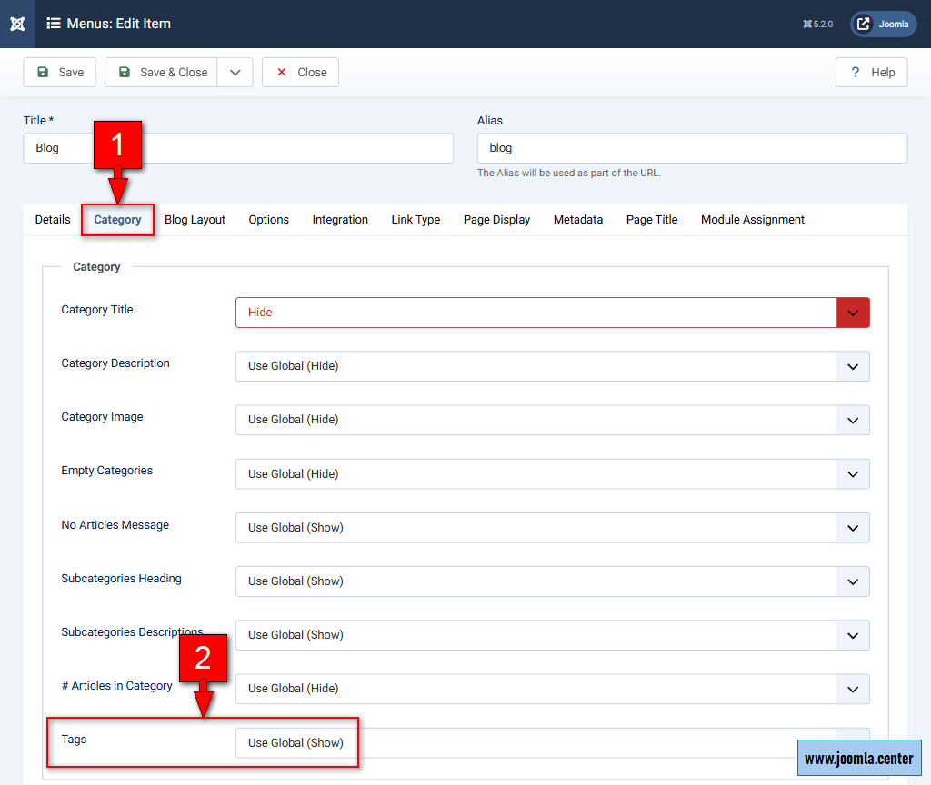Image resolution: width=931 pixels, height=785 pixels.
Task: Open the Subcategories Heading dropdown
Action: tap(553, 581)
